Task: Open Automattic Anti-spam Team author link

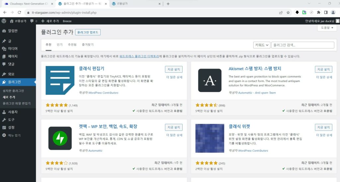Action: tap(257, 93)
